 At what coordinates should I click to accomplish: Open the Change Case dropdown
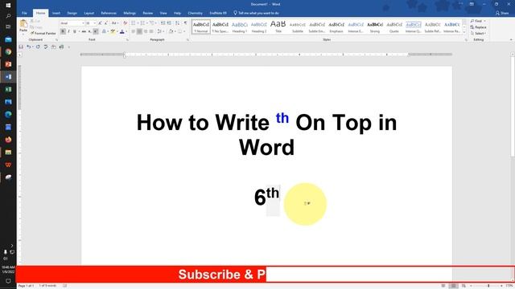pos(114,23)
